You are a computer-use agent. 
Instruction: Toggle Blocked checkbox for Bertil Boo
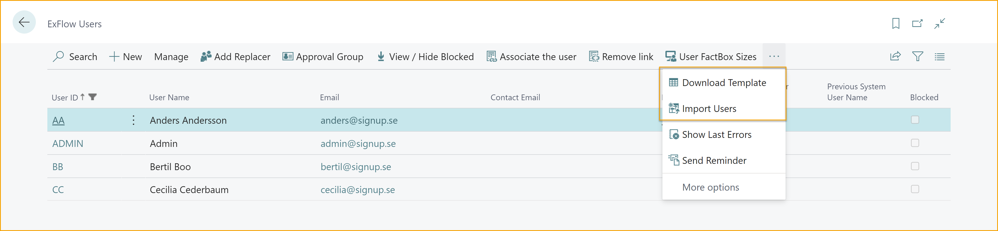[915, 166]
